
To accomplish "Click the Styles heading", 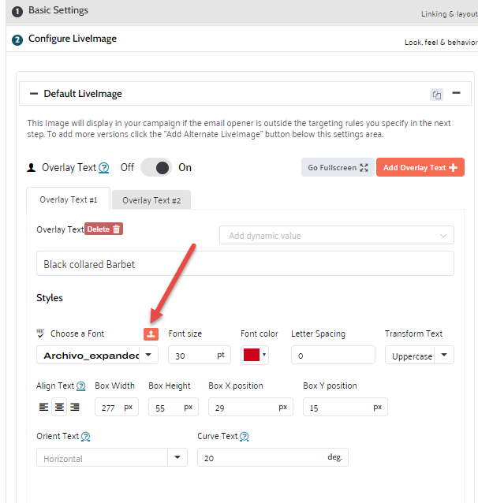I will [50, 298].
